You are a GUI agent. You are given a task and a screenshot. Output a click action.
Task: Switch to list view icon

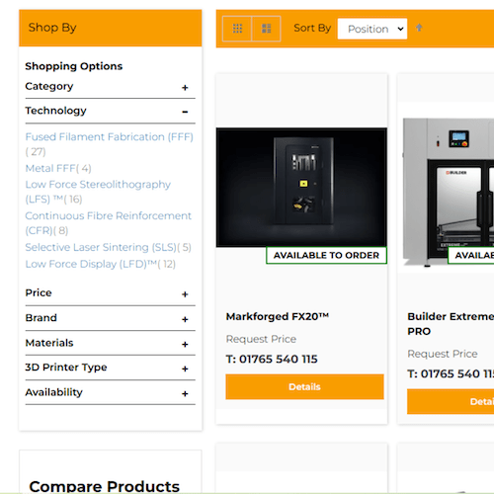coord(266,29)
